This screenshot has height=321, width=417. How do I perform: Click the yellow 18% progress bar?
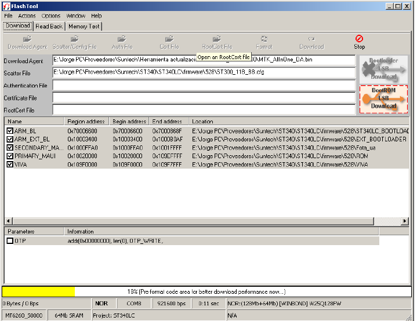tap(38, 292)
